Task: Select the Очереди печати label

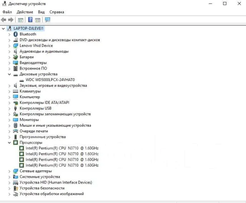Action: [34, 131]
